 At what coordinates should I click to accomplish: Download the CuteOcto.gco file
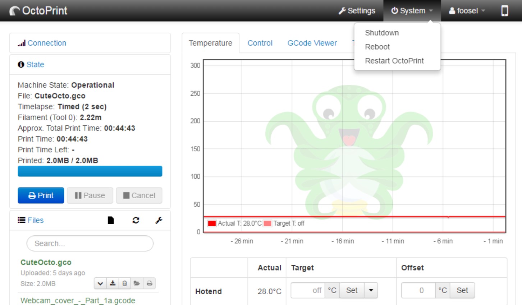(113, 283)
